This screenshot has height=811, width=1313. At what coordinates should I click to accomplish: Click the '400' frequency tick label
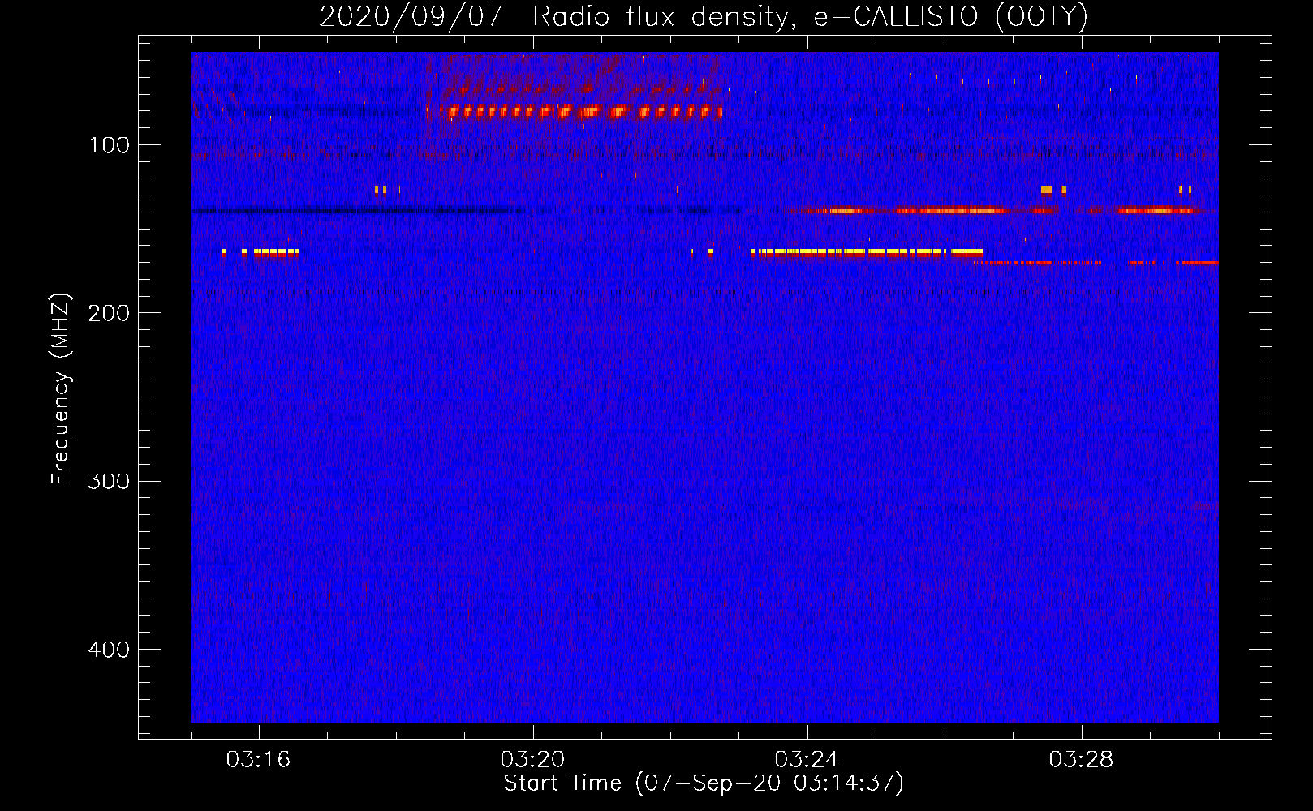[109, 650]
